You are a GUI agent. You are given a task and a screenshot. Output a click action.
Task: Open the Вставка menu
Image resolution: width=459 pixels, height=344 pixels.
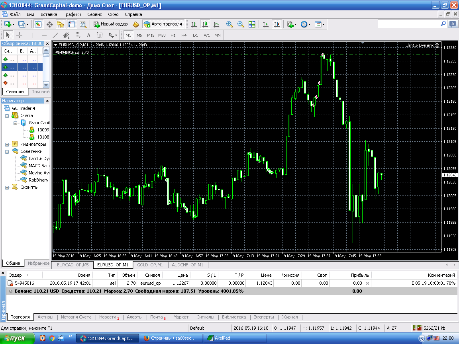click(49, 14)
